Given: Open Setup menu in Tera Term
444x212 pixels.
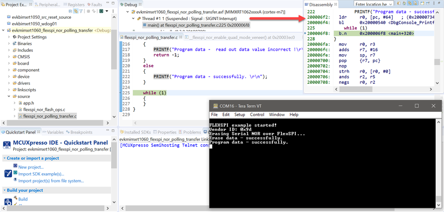Looking at the screenshot, I should 239,115.
